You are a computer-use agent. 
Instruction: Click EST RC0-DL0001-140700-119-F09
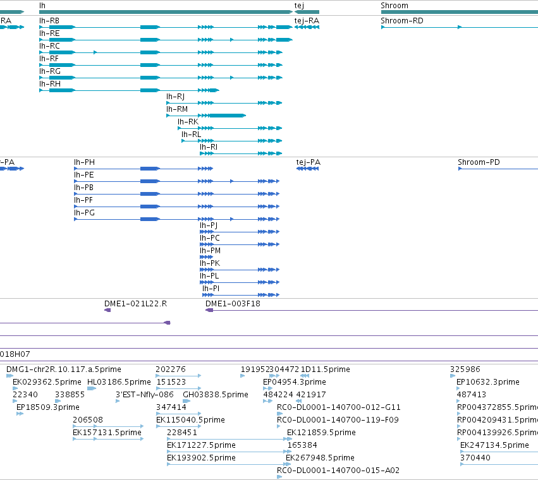point(338,420)
